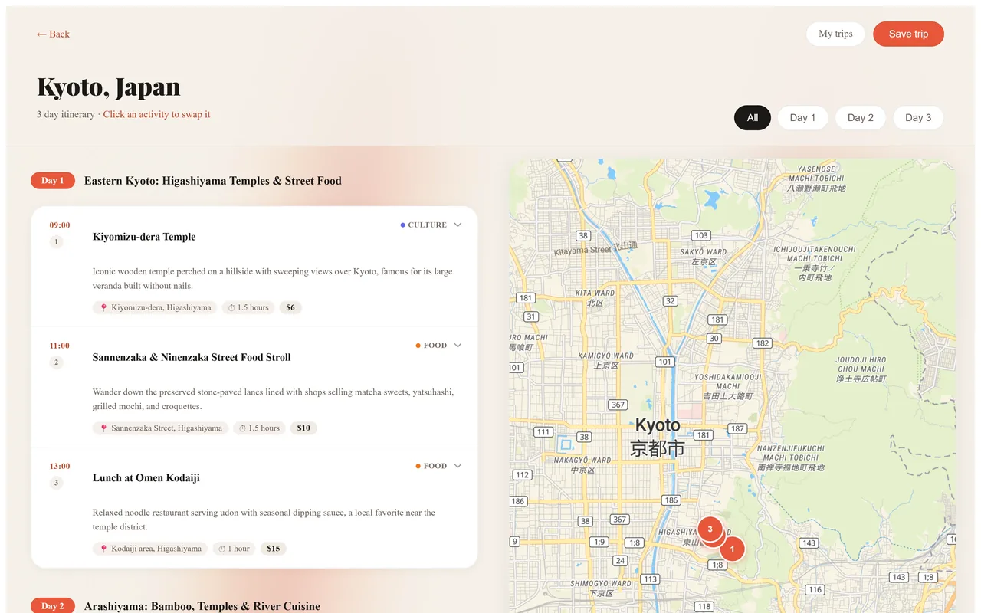Image resolution: width=981 pixels, height=613 pixels.
Task: Click the "Click an activity to swap it" hint
Action: tap(156, 114)
